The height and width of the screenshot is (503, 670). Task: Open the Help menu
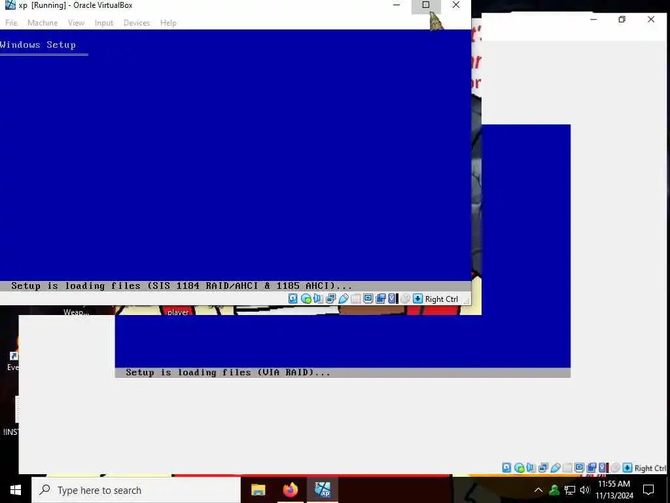(x=168, y=23)
